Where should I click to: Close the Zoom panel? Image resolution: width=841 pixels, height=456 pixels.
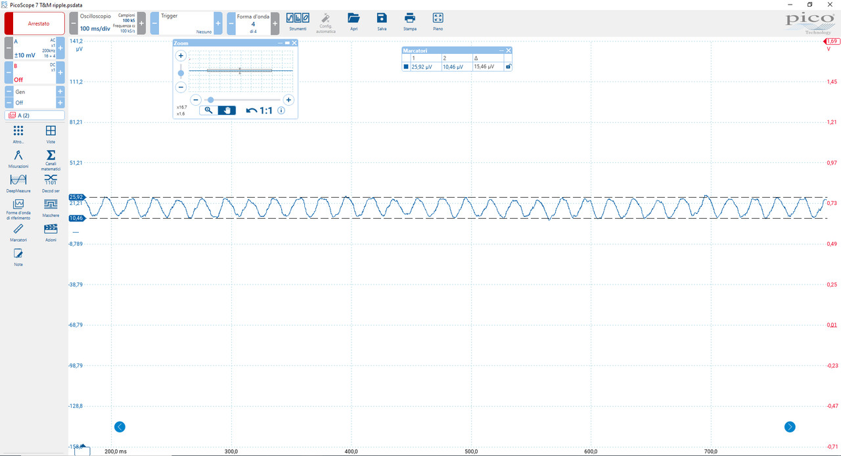294,43
